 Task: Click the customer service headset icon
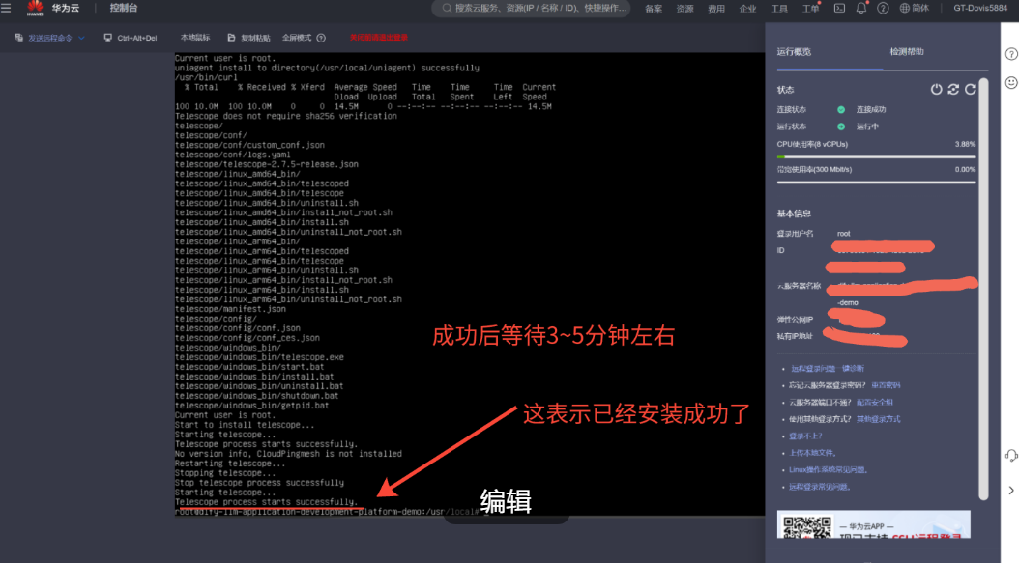1011,455
